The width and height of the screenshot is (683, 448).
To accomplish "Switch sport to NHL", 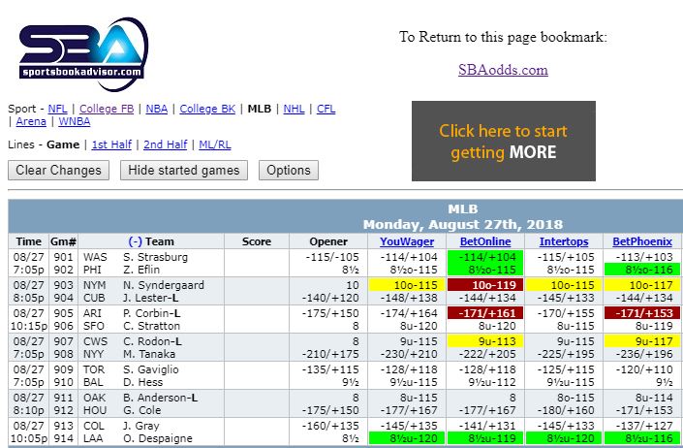I will tap(294, 109).
